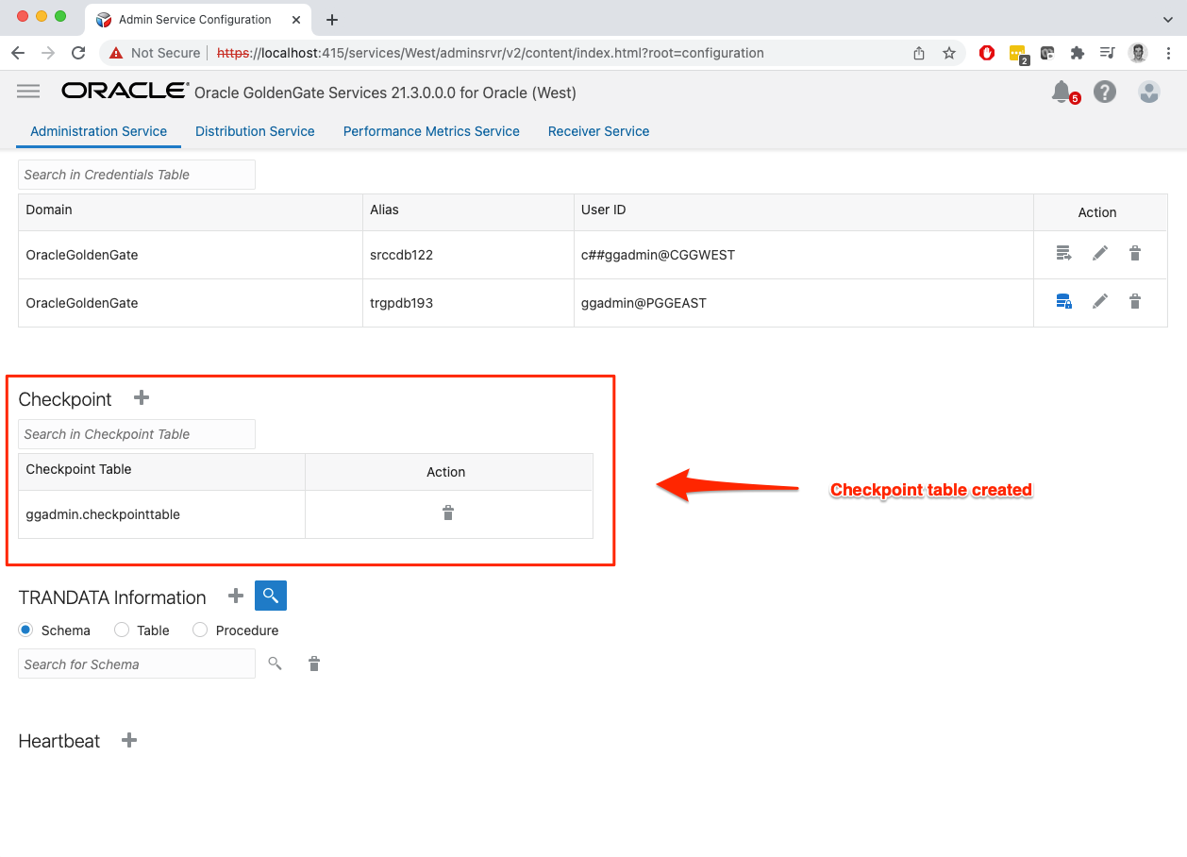This screenshot has width=1187, height=857.
Task: Open the hamburger navigation menu
Action: click(x=28, y=92)
